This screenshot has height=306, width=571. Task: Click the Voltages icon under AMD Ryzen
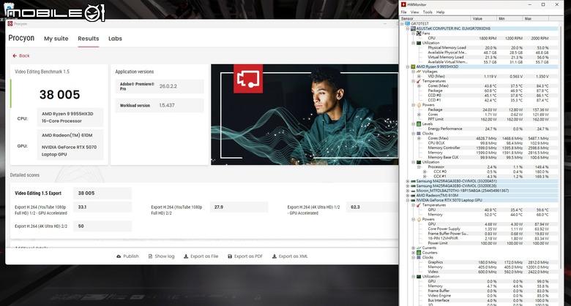click(x=419, y=72)
